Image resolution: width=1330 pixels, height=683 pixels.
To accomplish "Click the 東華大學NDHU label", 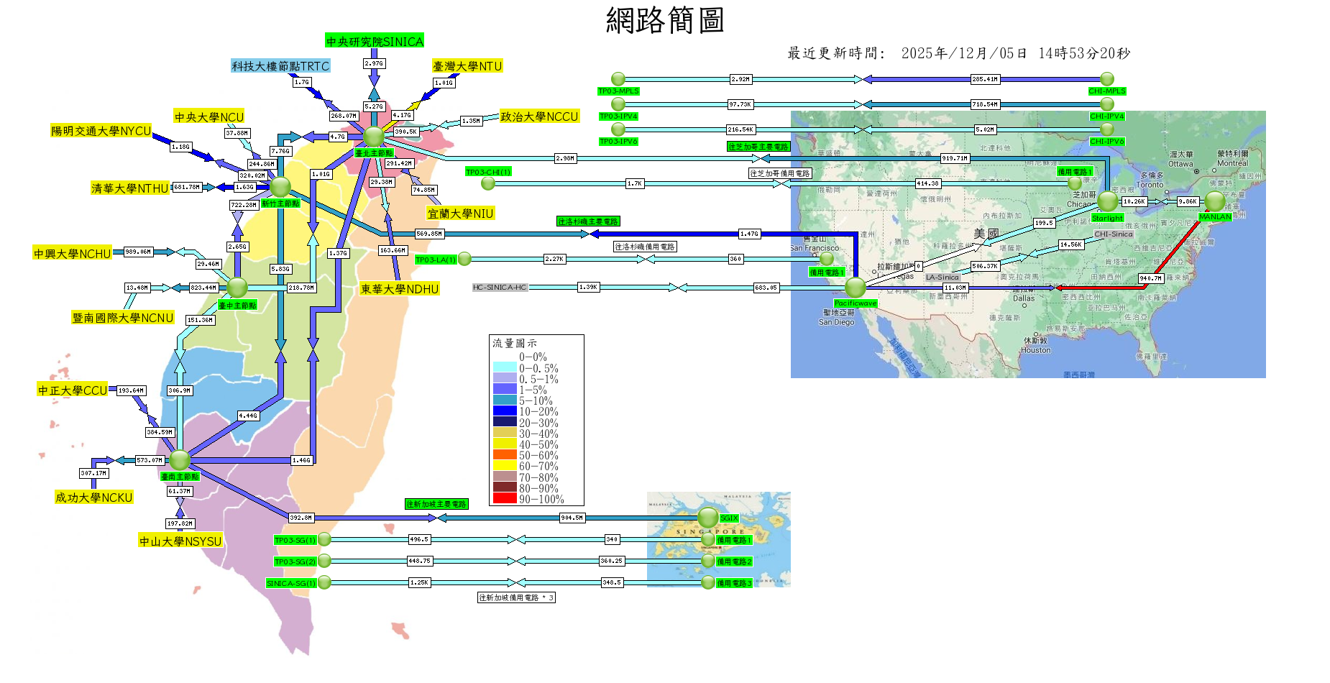I will 399,289.
